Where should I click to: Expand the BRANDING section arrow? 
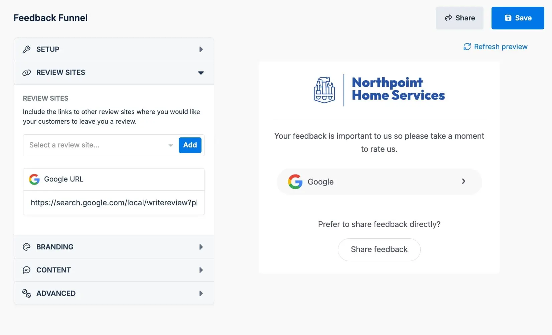[201, 247]
